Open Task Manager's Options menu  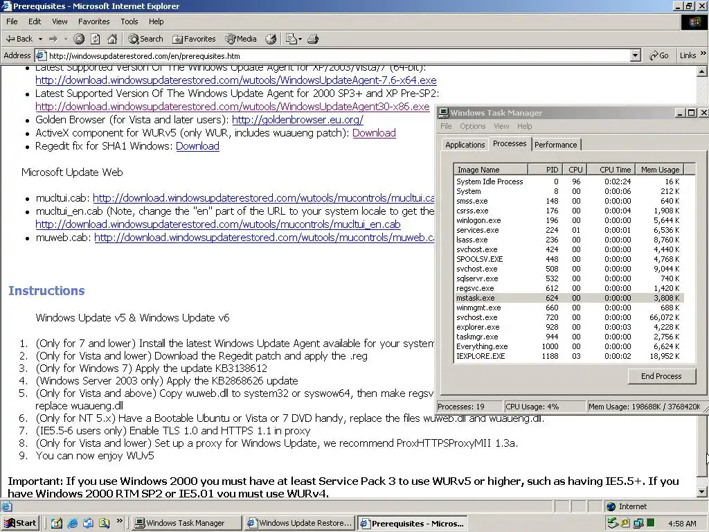pyautogui.click(x=472, y=126)
